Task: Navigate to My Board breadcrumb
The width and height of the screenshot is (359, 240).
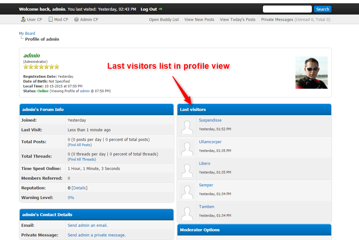Action: coord(27,33)
